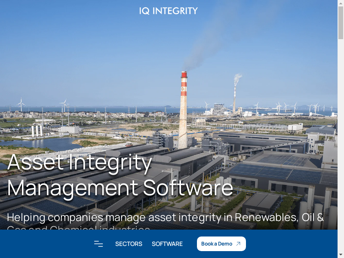Click the Asset Integrity heading line
This screenshot has width=344, height=258.
coord(80,163)
